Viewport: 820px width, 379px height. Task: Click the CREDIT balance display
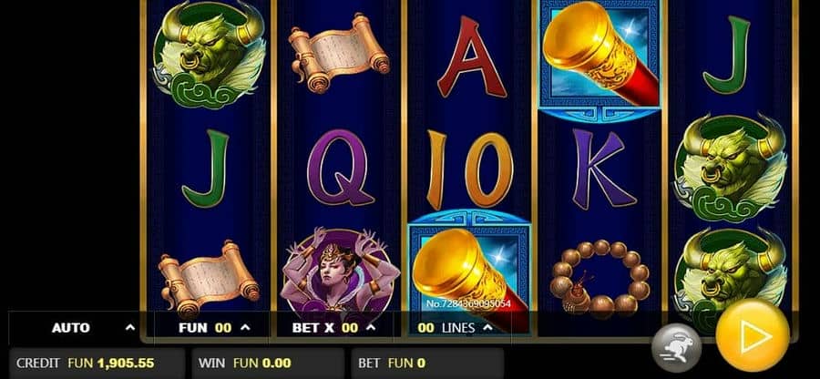point(97,363)
